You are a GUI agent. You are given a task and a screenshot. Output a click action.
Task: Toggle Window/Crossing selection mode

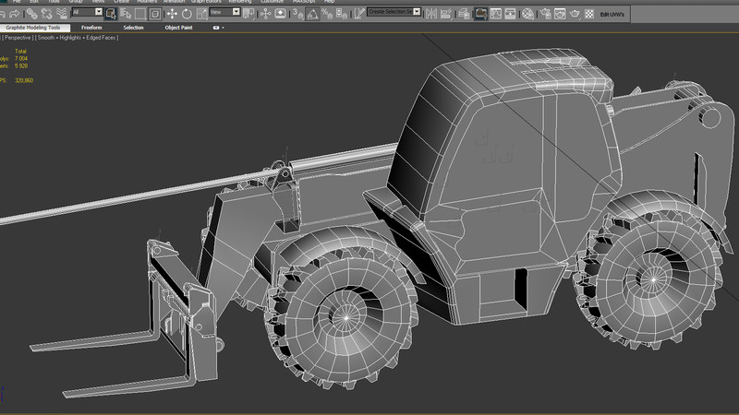(x=155, y=14)
